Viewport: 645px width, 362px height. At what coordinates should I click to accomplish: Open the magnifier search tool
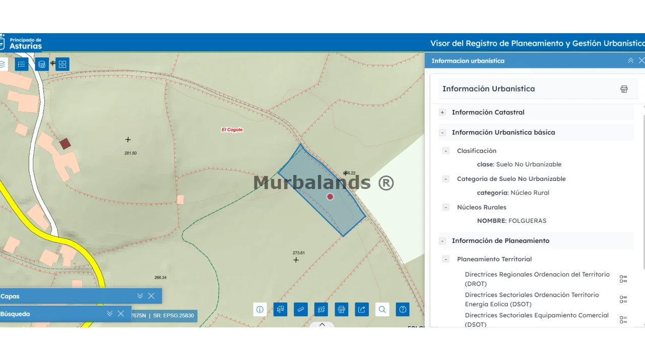pos(382,309)
